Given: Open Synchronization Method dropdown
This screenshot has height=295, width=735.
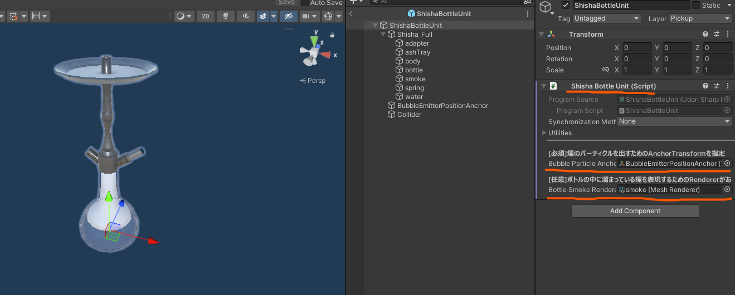Looking at the screenshot, I should (x=675, y=121).
